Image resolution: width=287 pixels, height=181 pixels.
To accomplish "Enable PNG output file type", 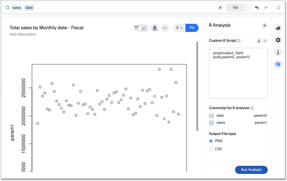I will point(211,141).
